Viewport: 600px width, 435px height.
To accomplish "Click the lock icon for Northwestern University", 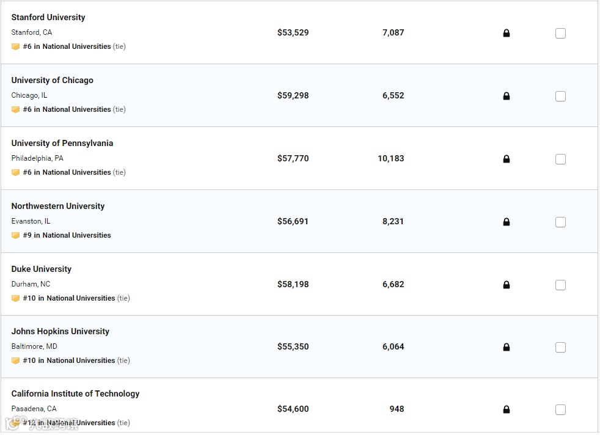I will (506, 222).
